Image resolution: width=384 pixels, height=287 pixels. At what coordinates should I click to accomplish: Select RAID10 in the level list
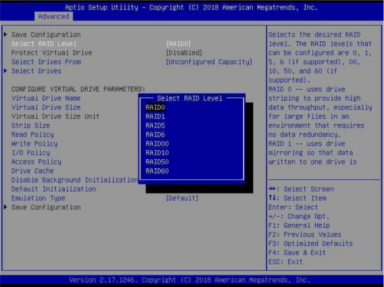(157, 153)
